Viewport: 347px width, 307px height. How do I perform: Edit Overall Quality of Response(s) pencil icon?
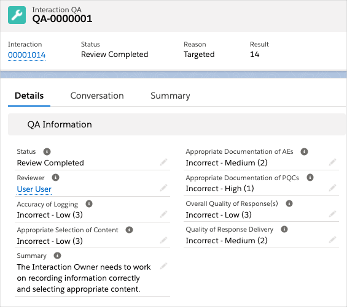pos(332,214)
